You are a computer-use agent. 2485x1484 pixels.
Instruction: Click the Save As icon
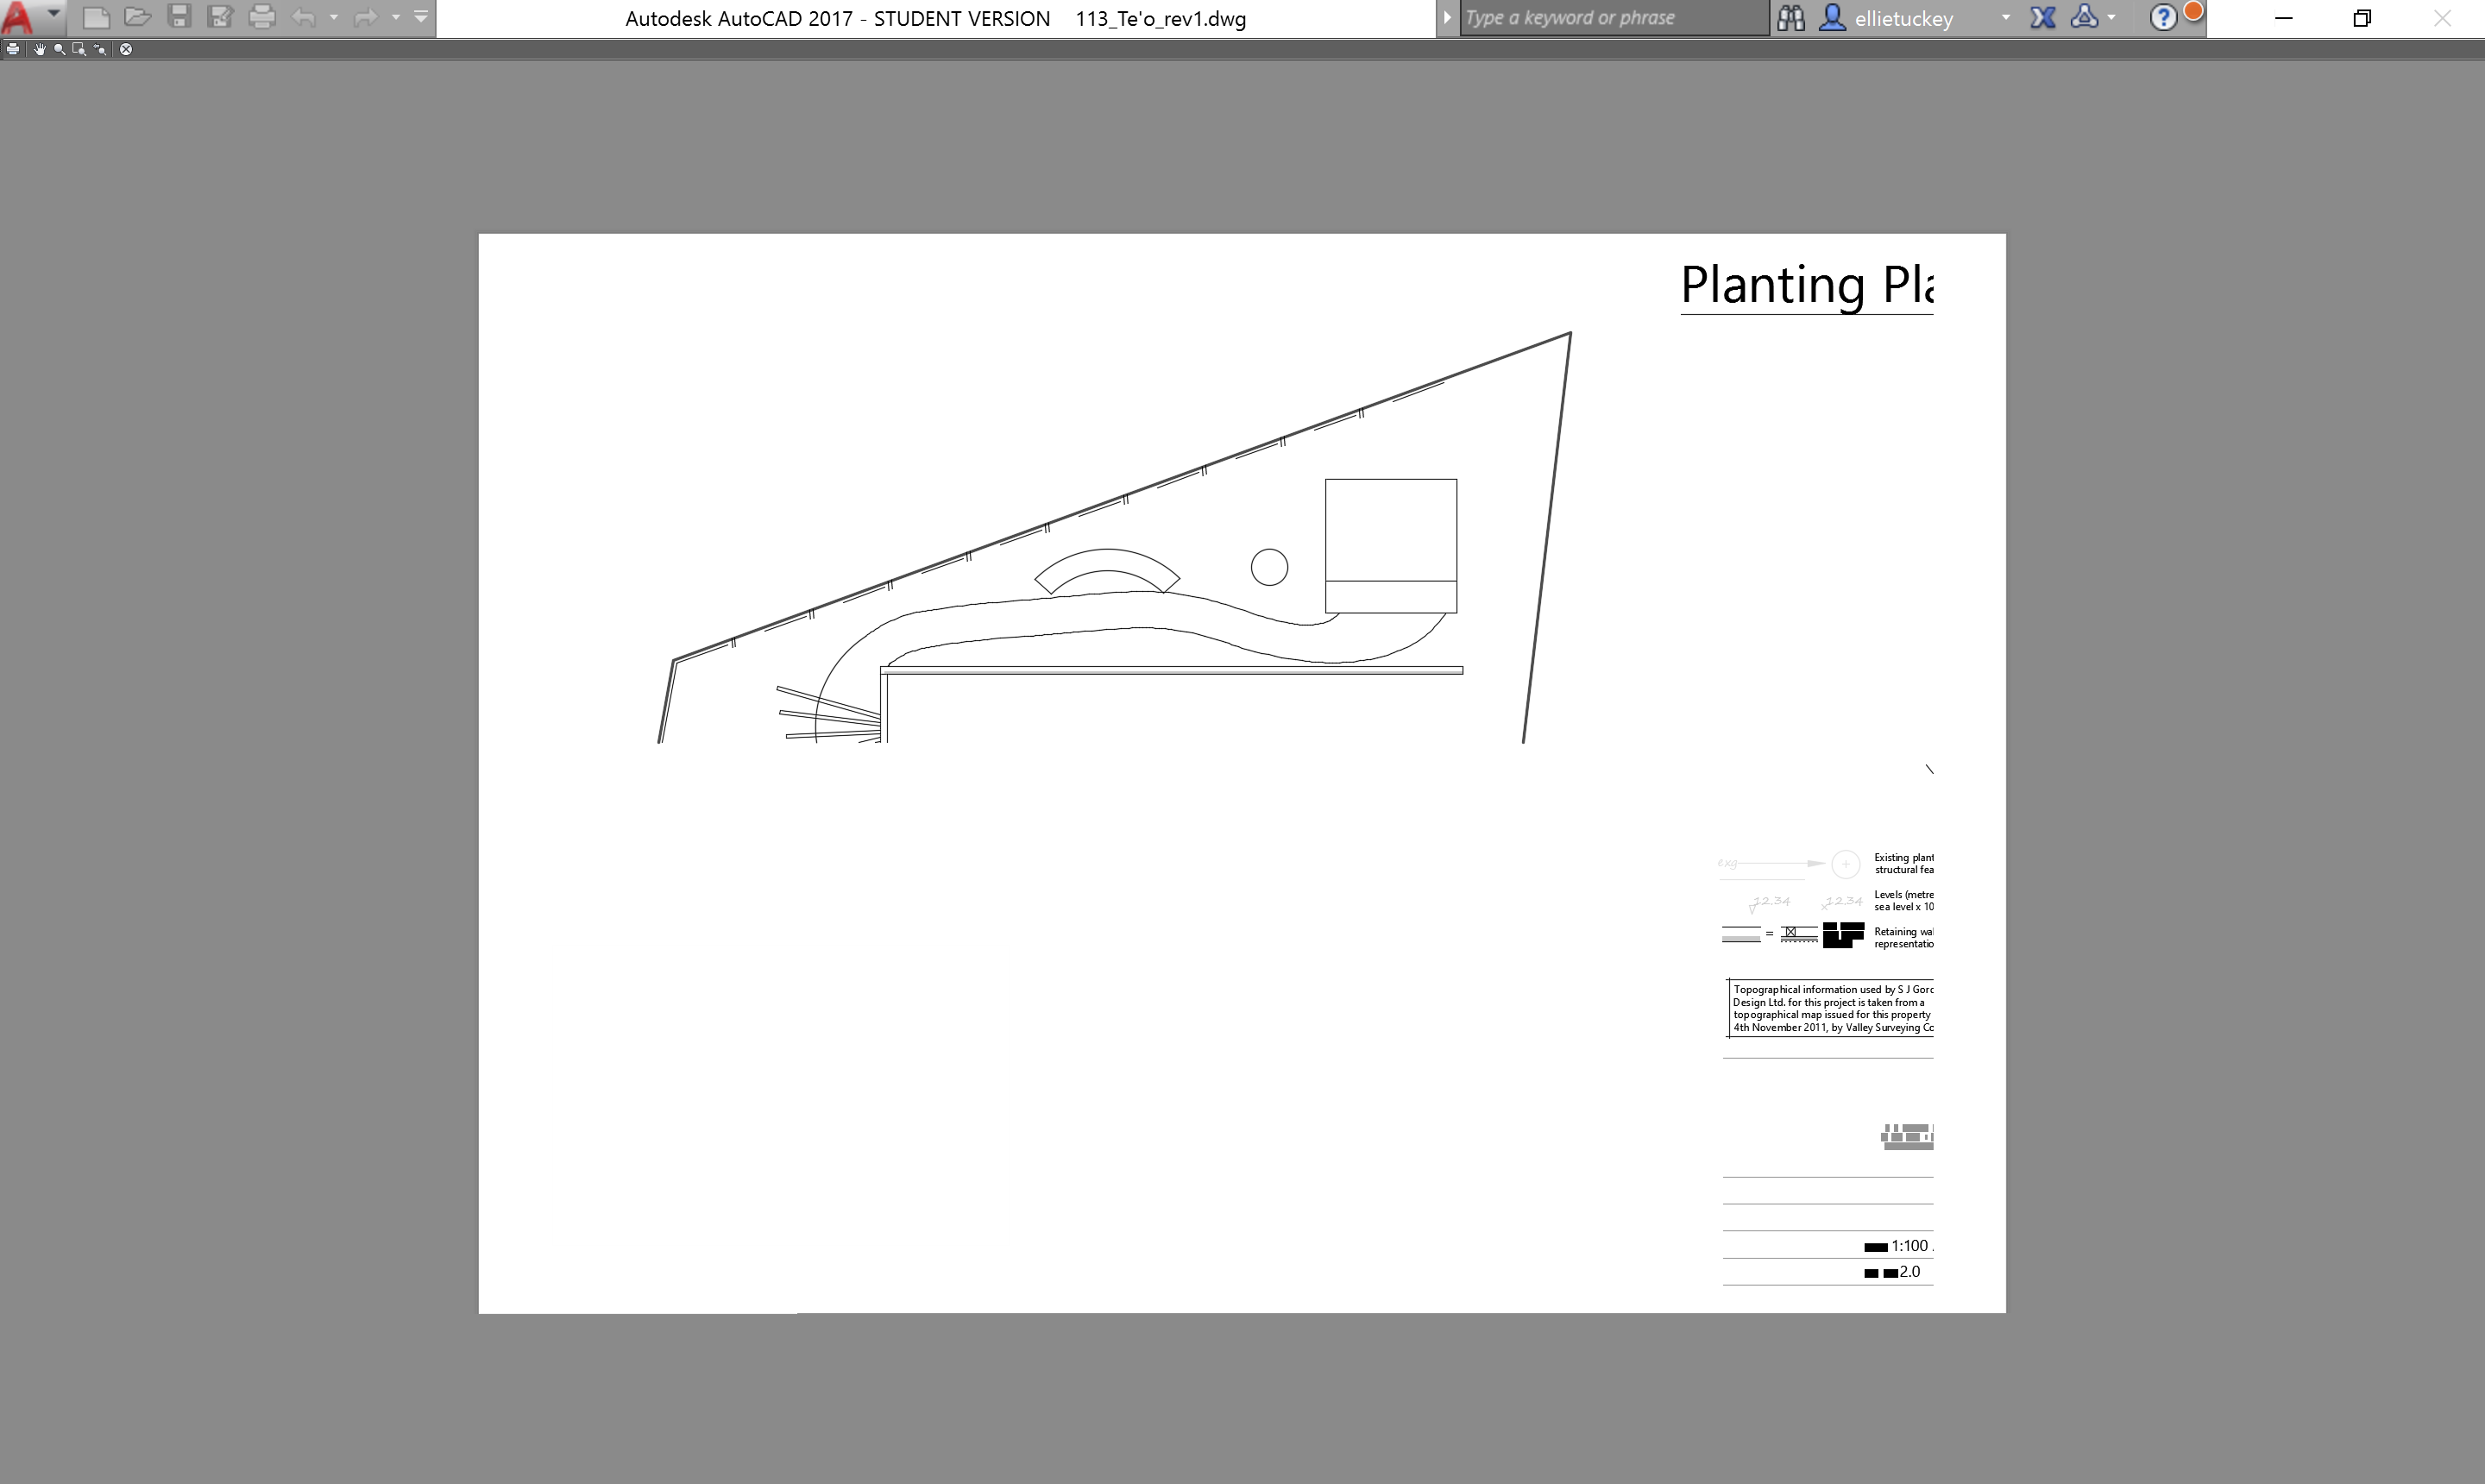click(220, 17)
